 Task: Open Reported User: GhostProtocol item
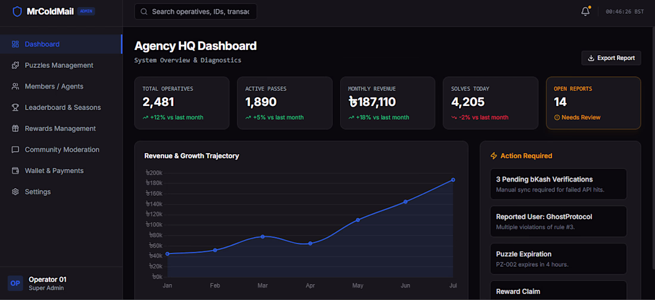pyautogui.click(x=559, y=221)
